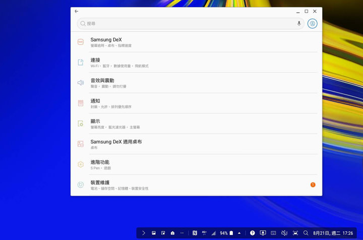Open 音效與震動 sound settings
The height and width of the screenshot is (240, 363).
196,83
